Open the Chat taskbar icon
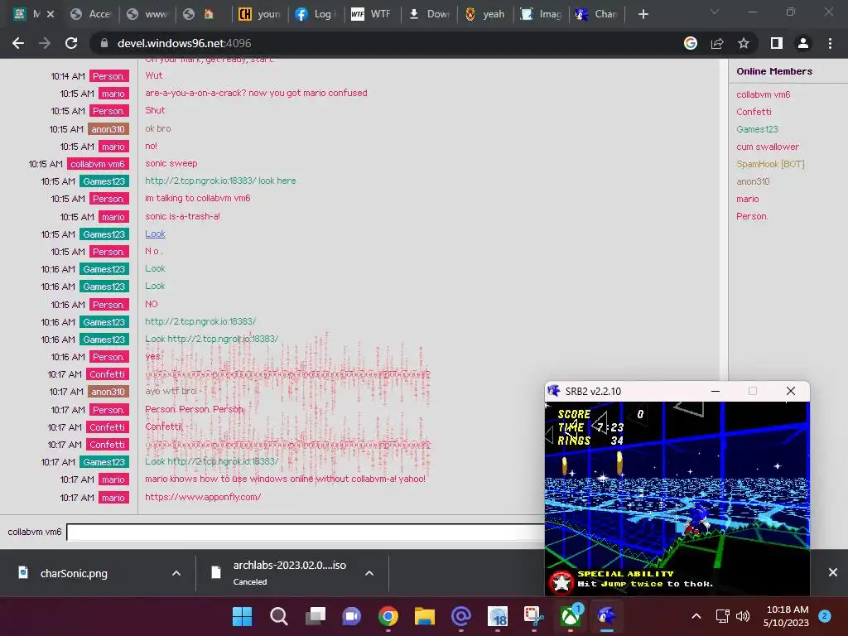This screenshot has height=636, width=848. click(x=351, y=616)
